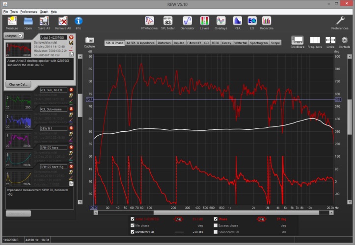The width and height of the screenshot is (355, 245).
Task: Change trace colour for Artist 3+Q2070Si
Action: coord(71,49)
